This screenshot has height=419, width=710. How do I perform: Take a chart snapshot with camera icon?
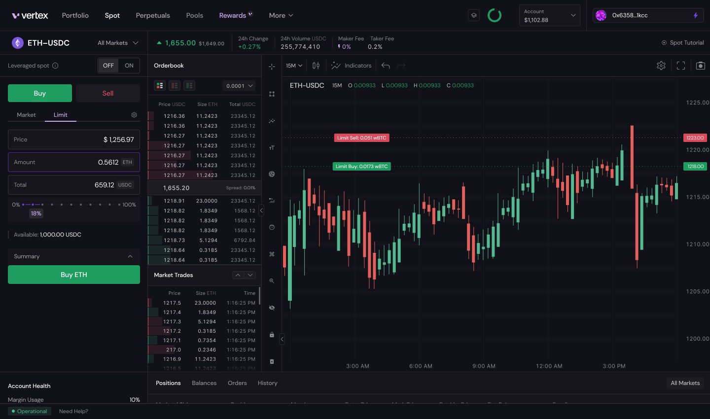(x=701, y=66)
